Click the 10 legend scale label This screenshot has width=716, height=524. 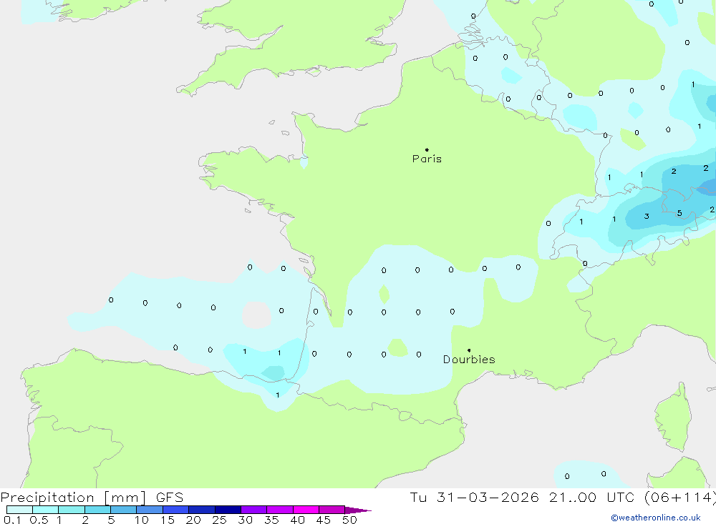(142, 520)
